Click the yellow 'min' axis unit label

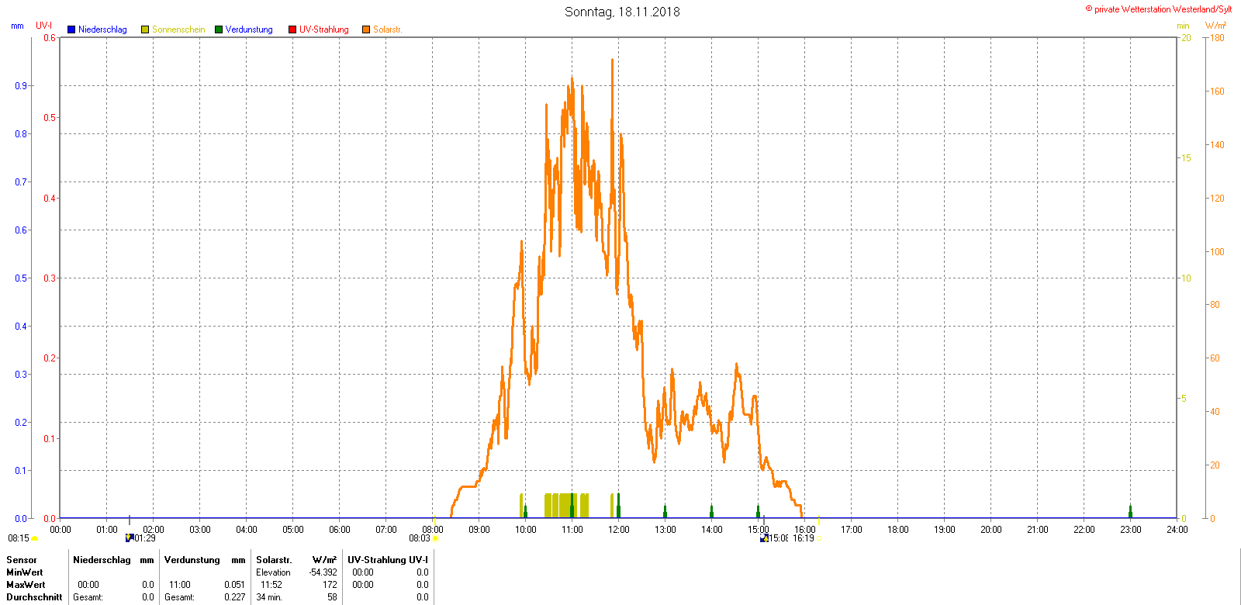coord(1183,26)
